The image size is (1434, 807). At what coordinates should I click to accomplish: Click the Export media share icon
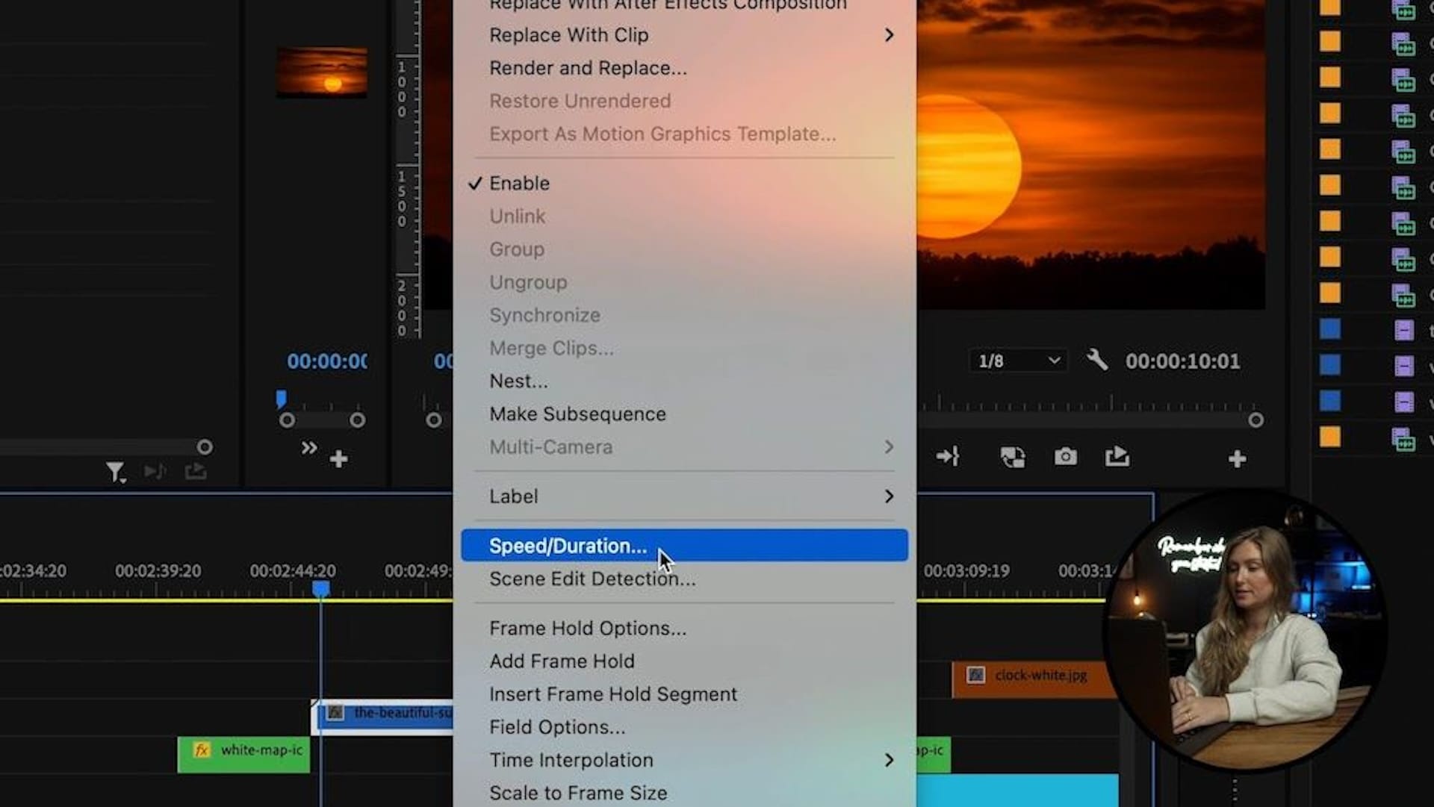click(x=1117, y=456)
